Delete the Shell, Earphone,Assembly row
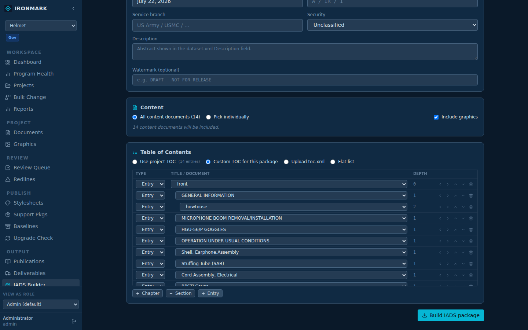 (x=471, y=253)
